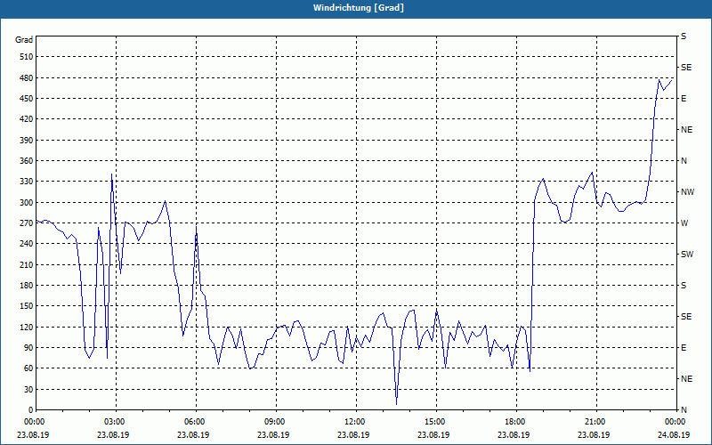Click the NE compass label beside 30
Screen dimensions: 712x445
687,379
